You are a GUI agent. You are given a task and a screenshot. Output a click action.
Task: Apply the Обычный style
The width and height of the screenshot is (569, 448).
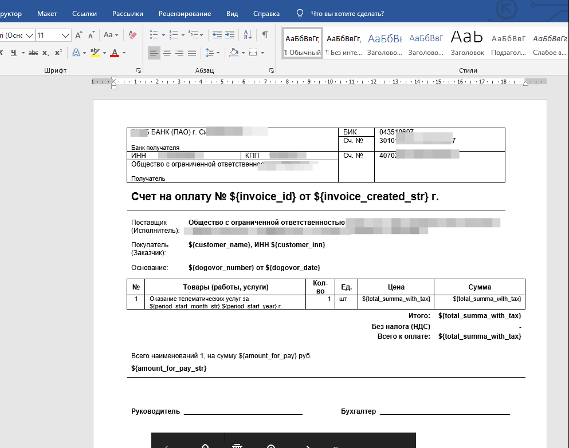(302, 43)
